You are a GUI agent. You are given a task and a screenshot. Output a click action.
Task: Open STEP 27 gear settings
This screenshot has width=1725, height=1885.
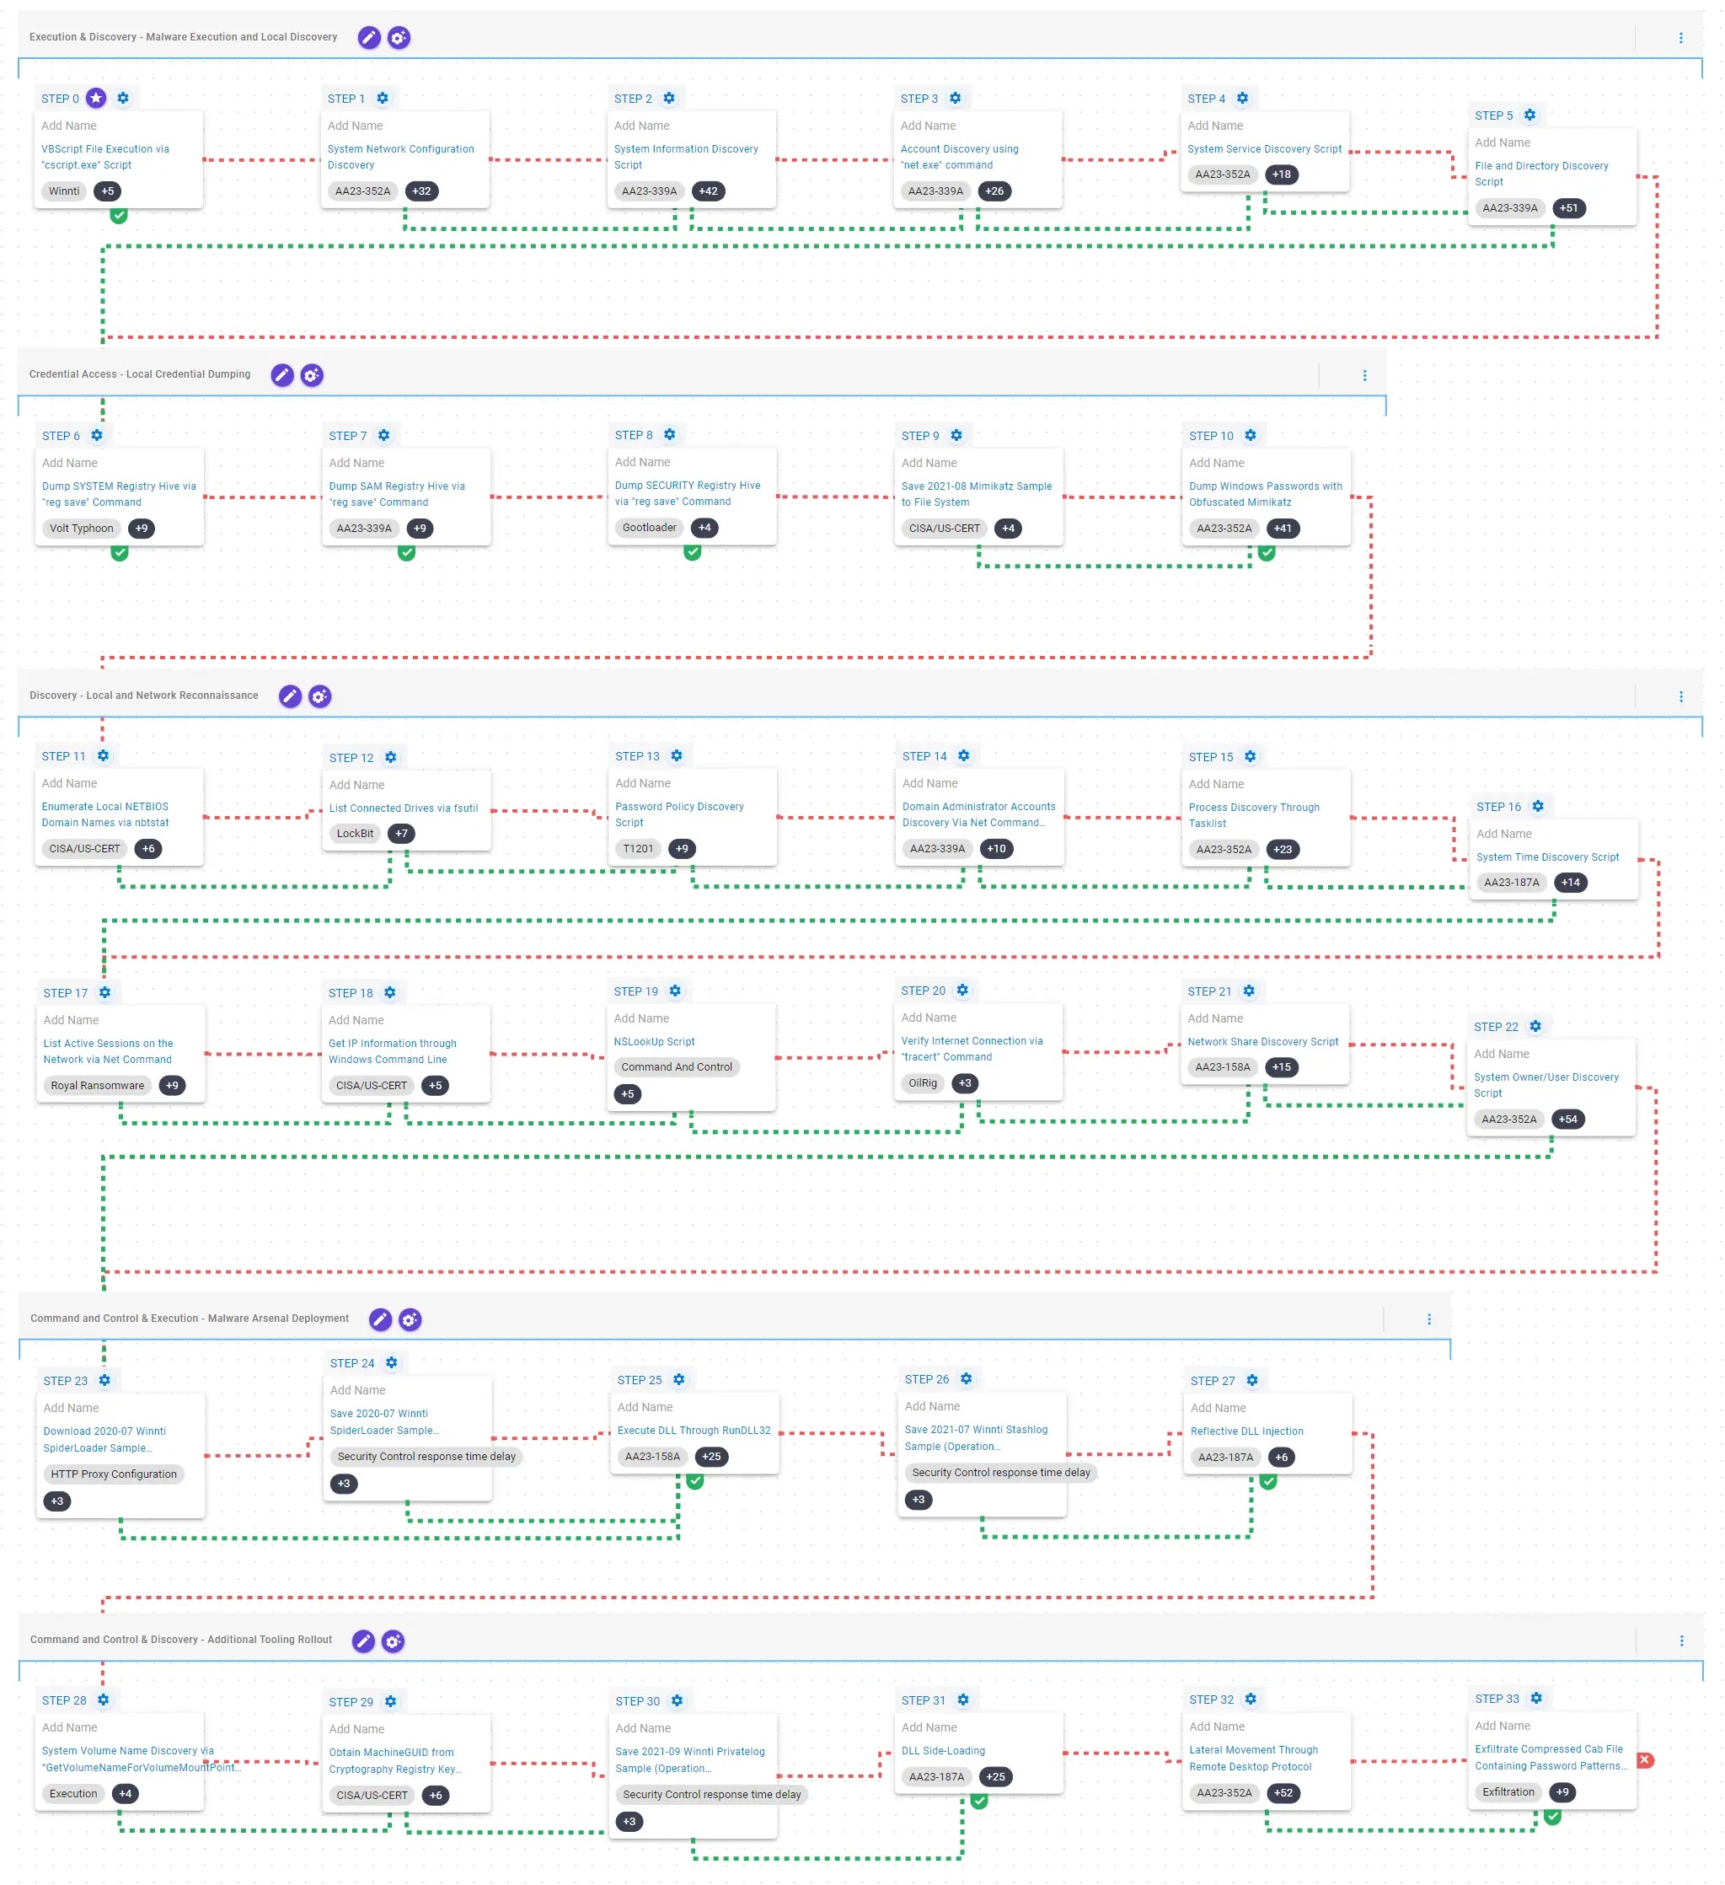[1252, 1380]
